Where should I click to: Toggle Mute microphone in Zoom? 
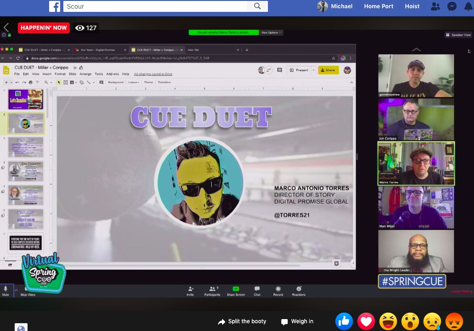[6, 291]
